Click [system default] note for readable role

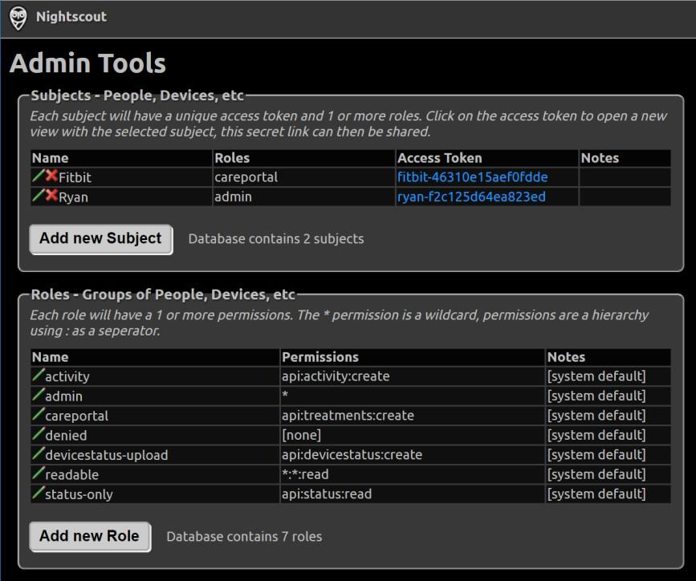(x=596, y=474)
